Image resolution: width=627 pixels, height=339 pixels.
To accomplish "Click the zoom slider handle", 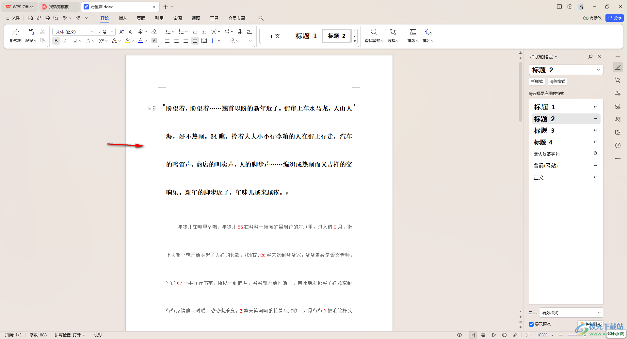I will (585, 335).
